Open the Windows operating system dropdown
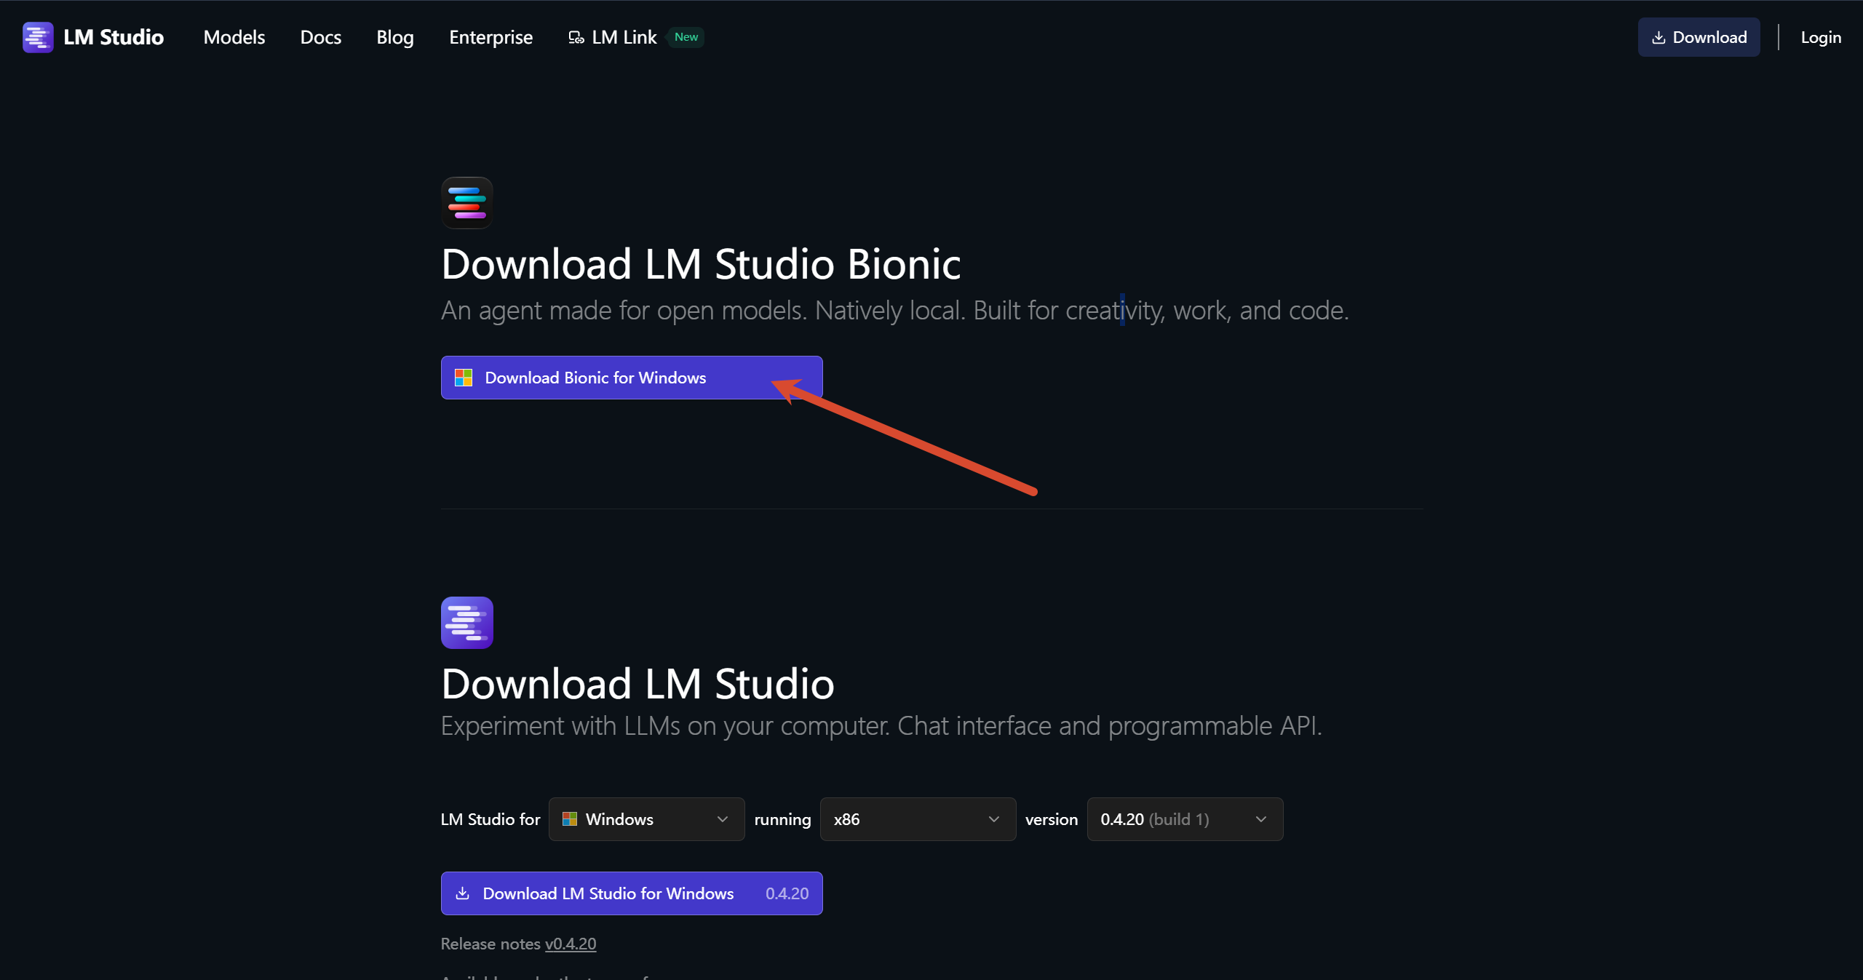Viewport: 1863px width, 980px height. 646,819
